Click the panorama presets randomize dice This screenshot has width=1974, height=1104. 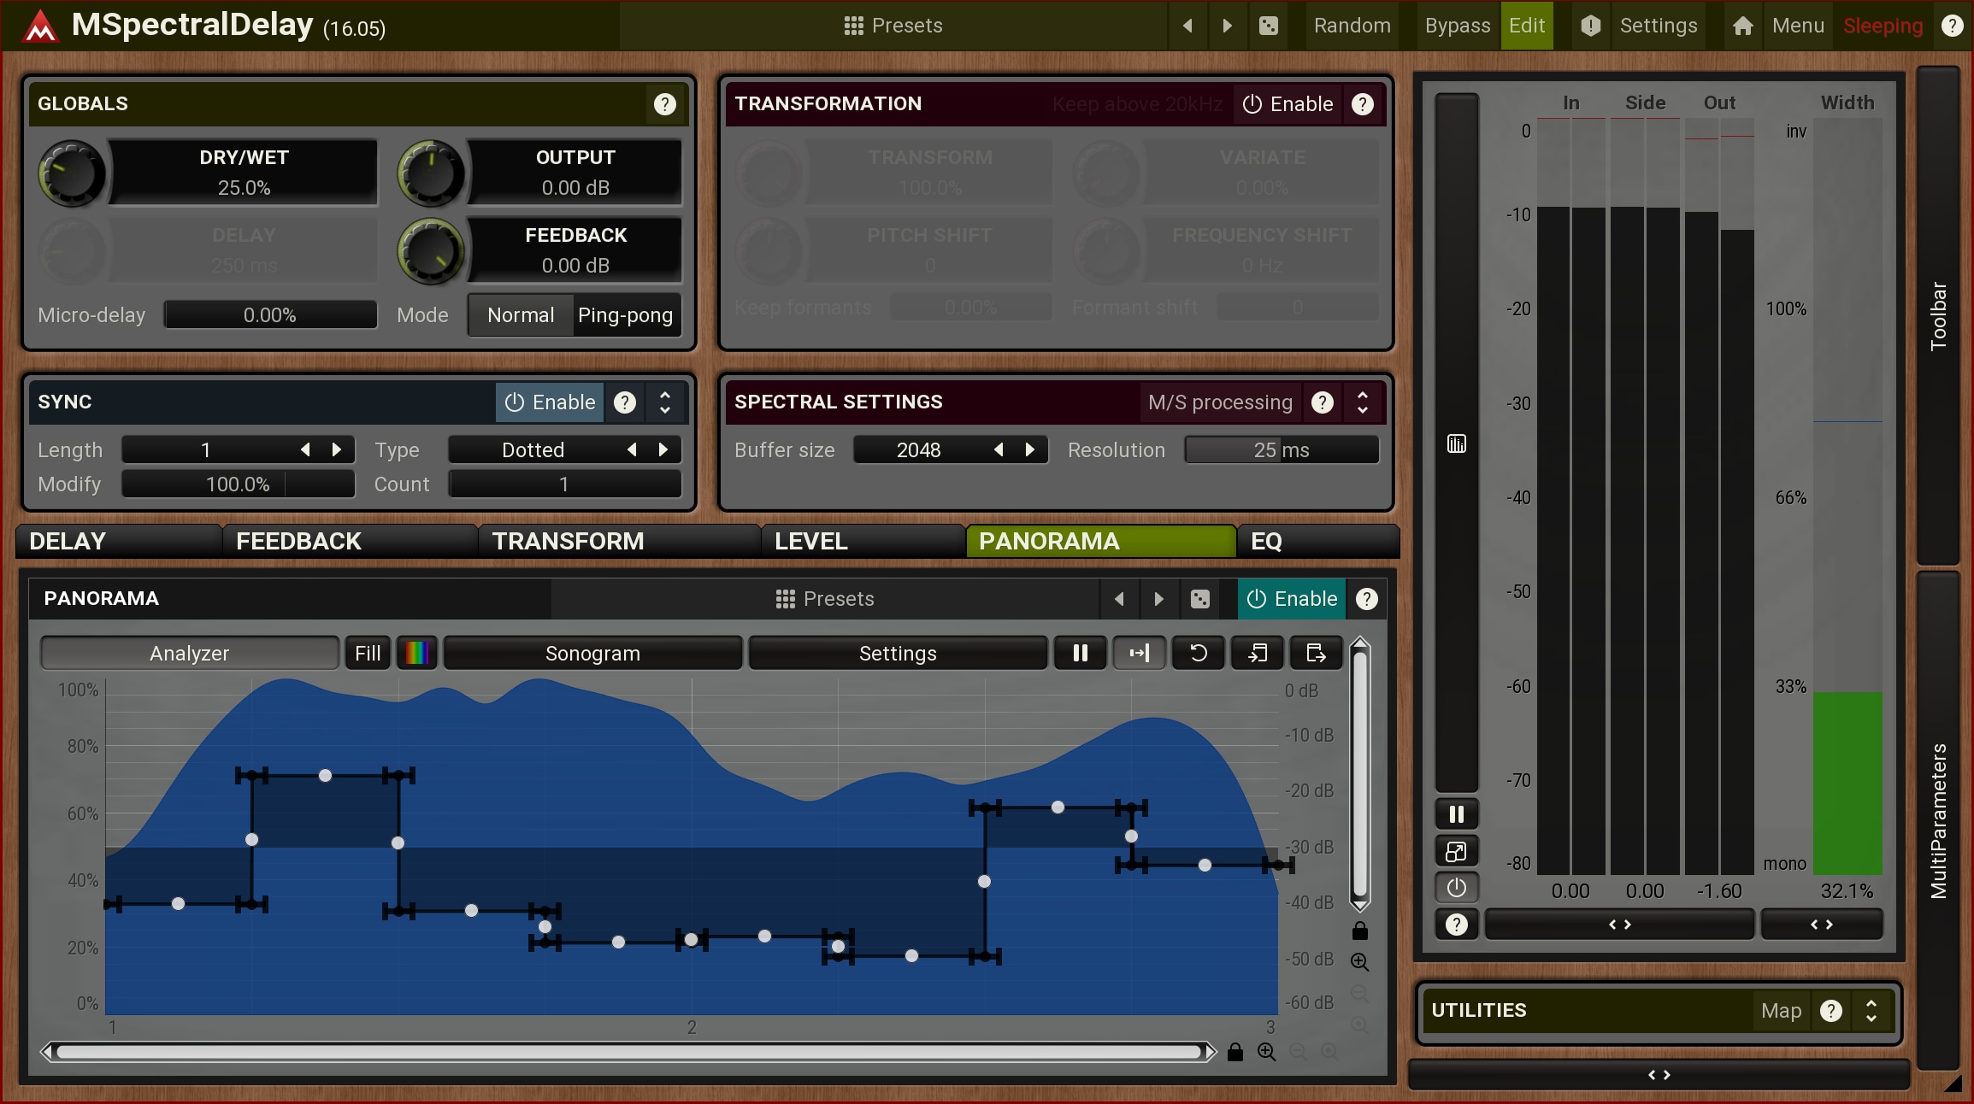coord(1199,599)
